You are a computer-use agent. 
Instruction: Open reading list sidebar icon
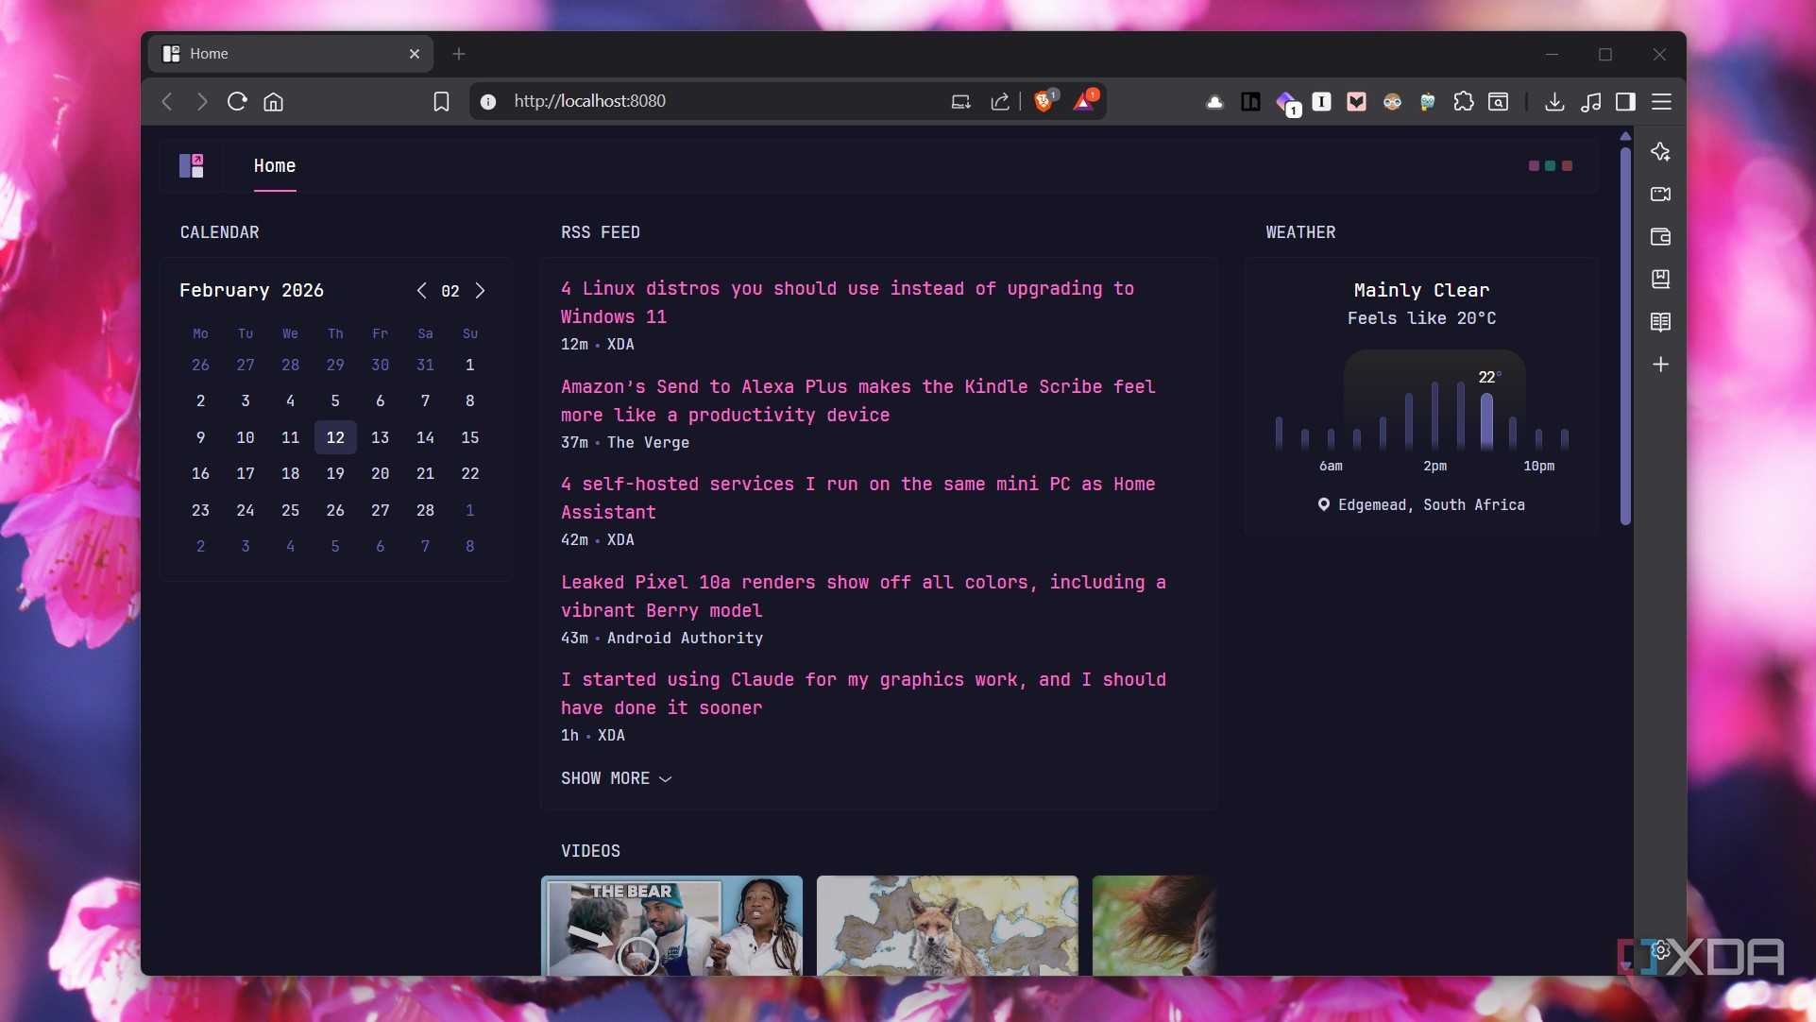click(1660, 322)
